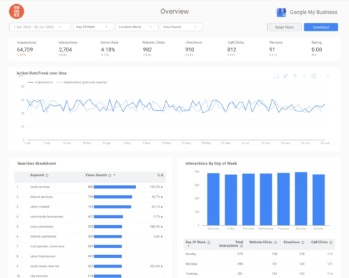Image resolution: width=349 pixels, height=278 pixels.
Task: Open the date range dropdown
Action: [40, 27]
